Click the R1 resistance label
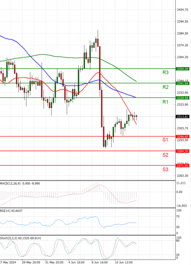Screen dimensions: 191x265 pos(165,102)
